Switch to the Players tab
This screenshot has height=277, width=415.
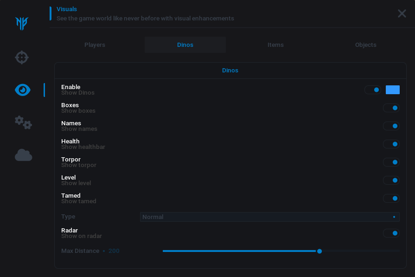click(x=95, y=45)
